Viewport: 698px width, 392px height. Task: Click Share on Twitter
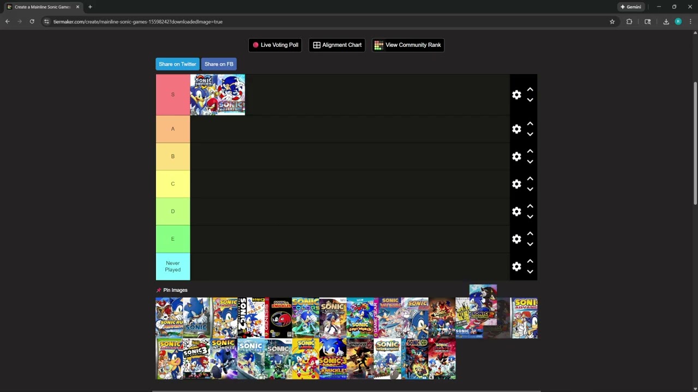[177, 64]
